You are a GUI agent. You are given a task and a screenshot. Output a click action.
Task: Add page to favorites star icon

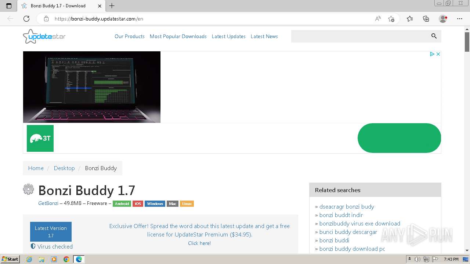(x=391, y=19)
